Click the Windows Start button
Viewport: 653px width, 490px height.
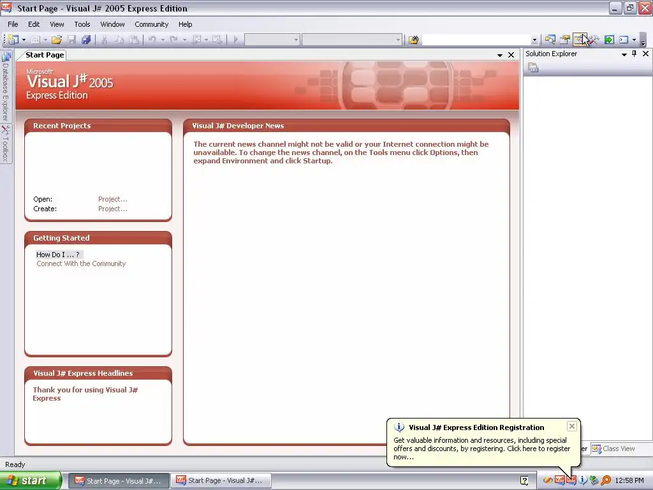pyautogui.click(x=31, y=480)
